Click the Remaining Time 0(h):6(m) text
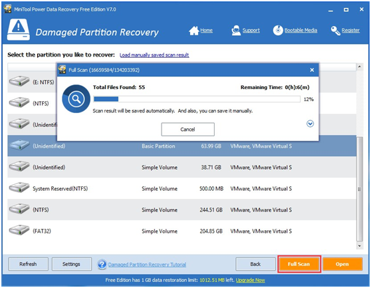 pyautogui.click(x=275, y=87)
